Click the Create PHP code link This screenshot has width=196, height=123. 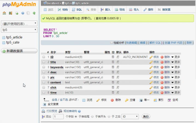click(x=173, y=43)
